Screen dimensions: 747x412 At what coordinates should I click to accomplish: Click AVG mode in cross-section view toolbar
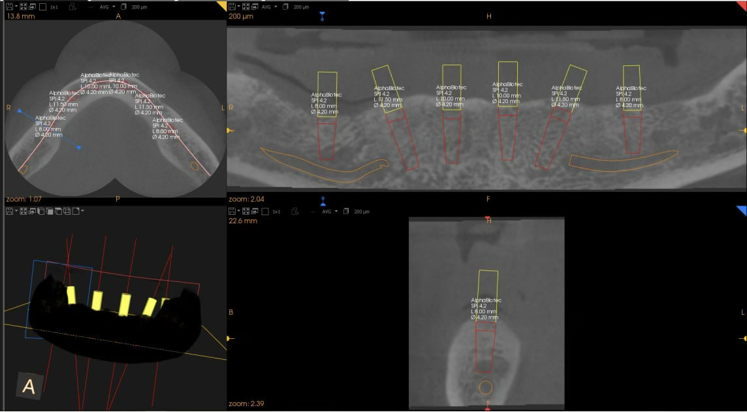(326, 212)
